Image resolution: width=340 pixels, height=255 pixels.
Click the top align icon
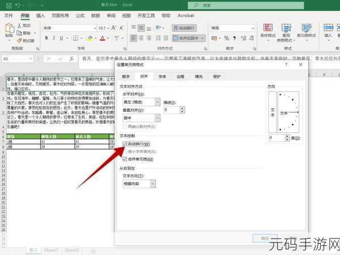pos(134,28)
